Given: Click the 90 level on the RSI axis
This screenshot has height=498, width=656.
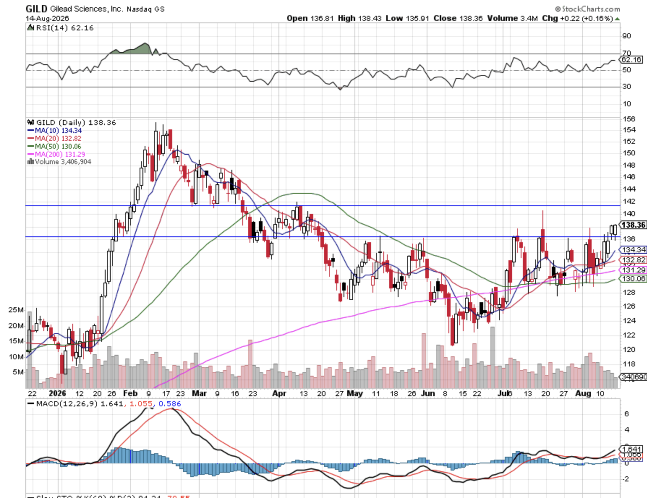Looking at the screenshot, I should pos(627,36).
